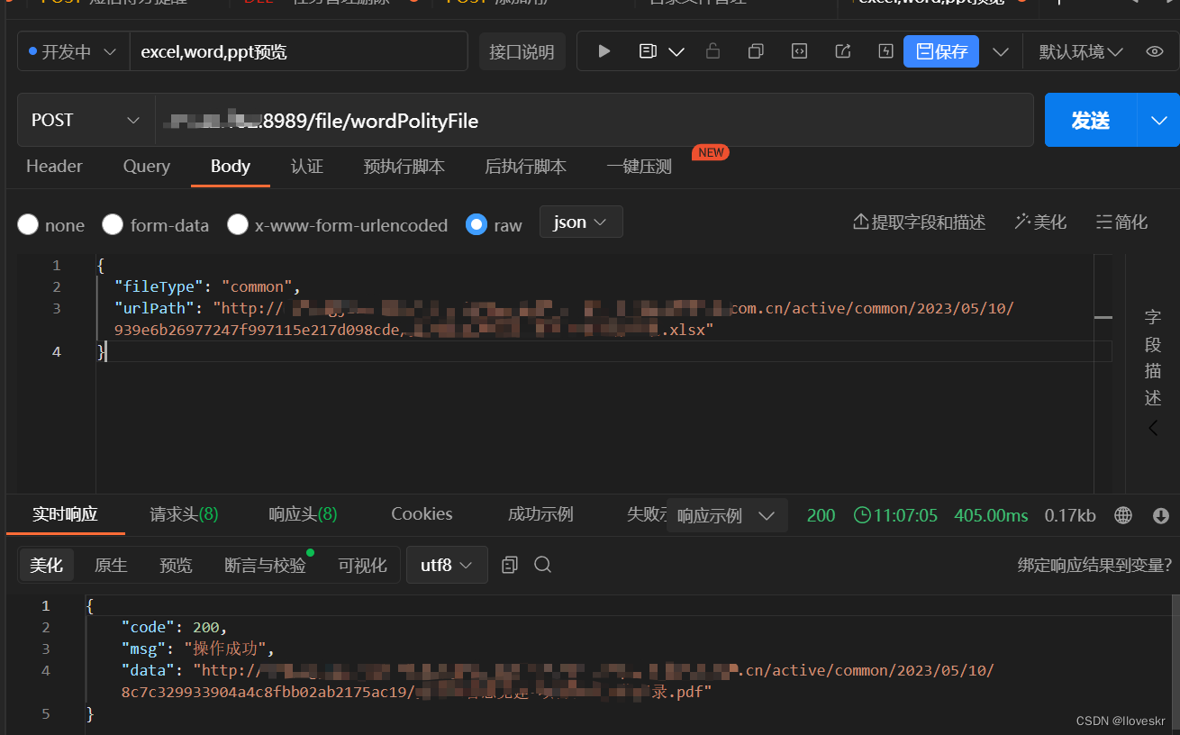
Task: Expand the 字段描述 side panel arrow
Action: pyautogui.click(x=1153, y=428)
